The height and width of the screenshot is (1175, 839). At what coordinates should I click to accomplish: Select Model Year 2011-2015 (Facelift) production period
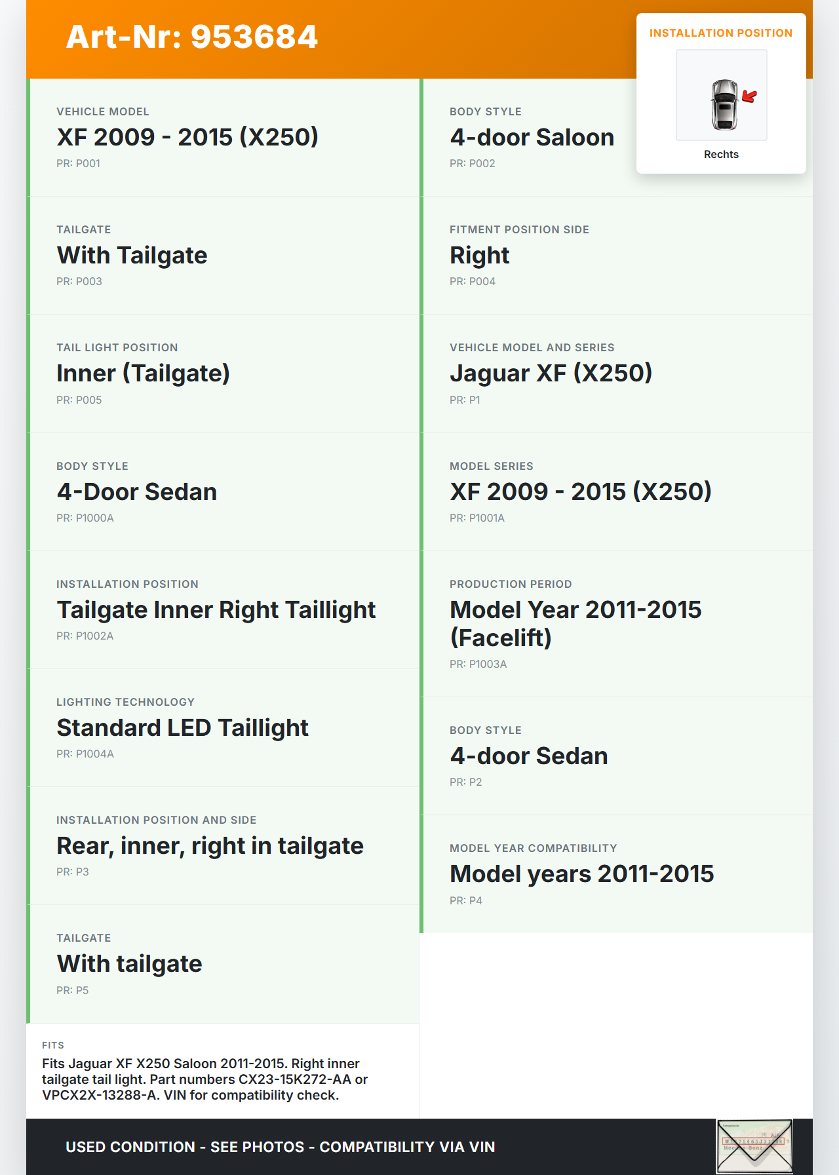(575, 623)
